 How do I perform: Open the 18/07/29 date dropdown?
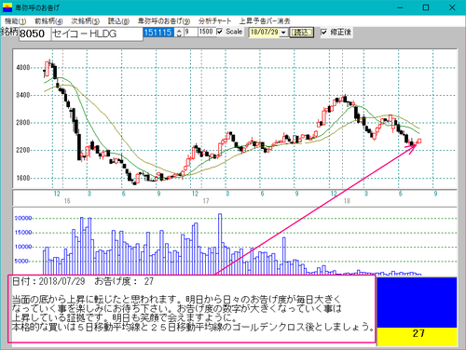(283, 33)
